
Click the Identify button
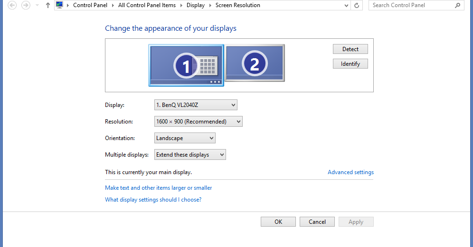click(350, 64)
